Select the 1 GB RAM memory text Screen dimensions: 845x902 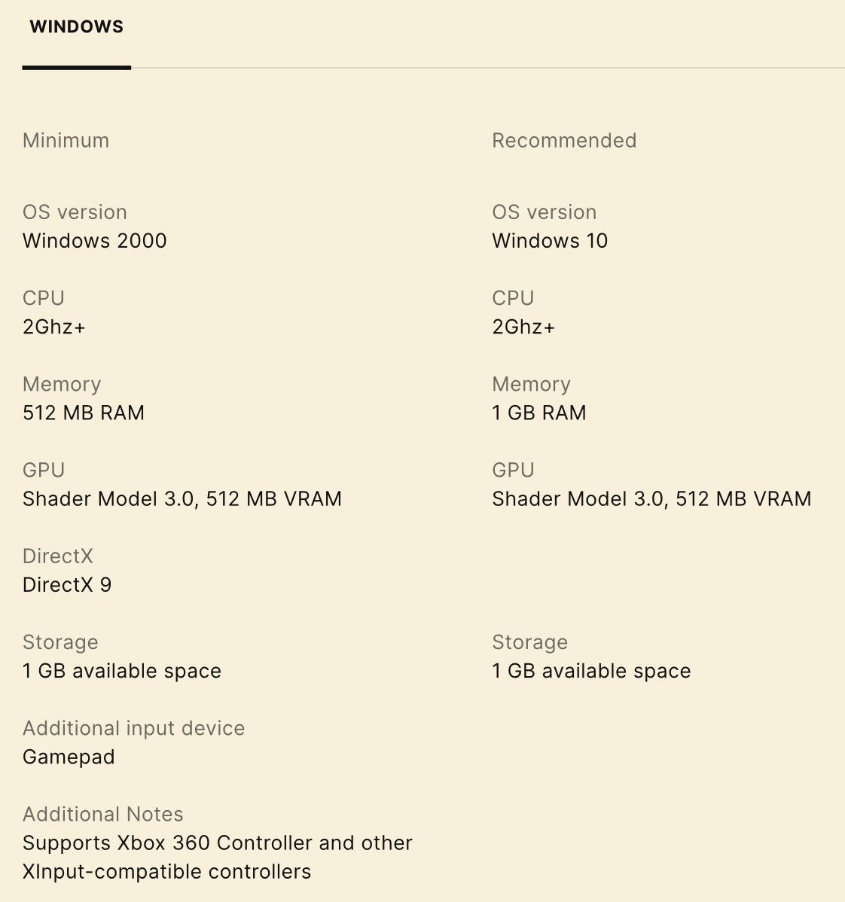click(x=539, y=413)
